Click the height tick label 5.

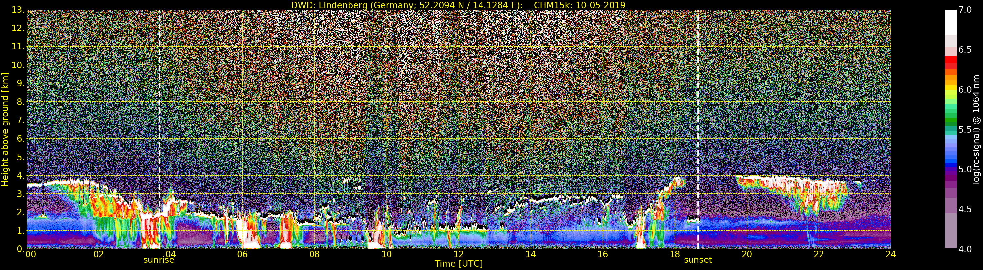[x=20, y=157]
